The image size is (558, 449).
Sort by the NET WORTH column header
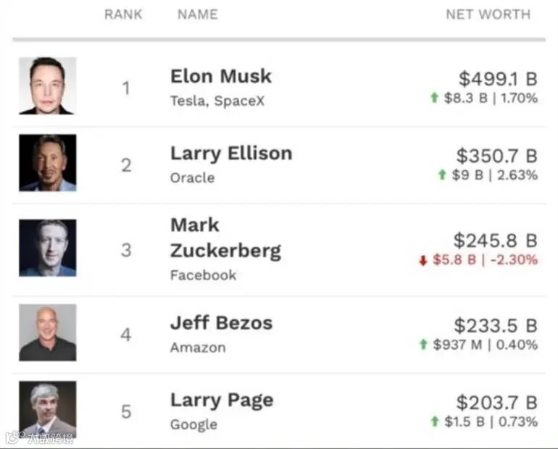pos(488,14)
